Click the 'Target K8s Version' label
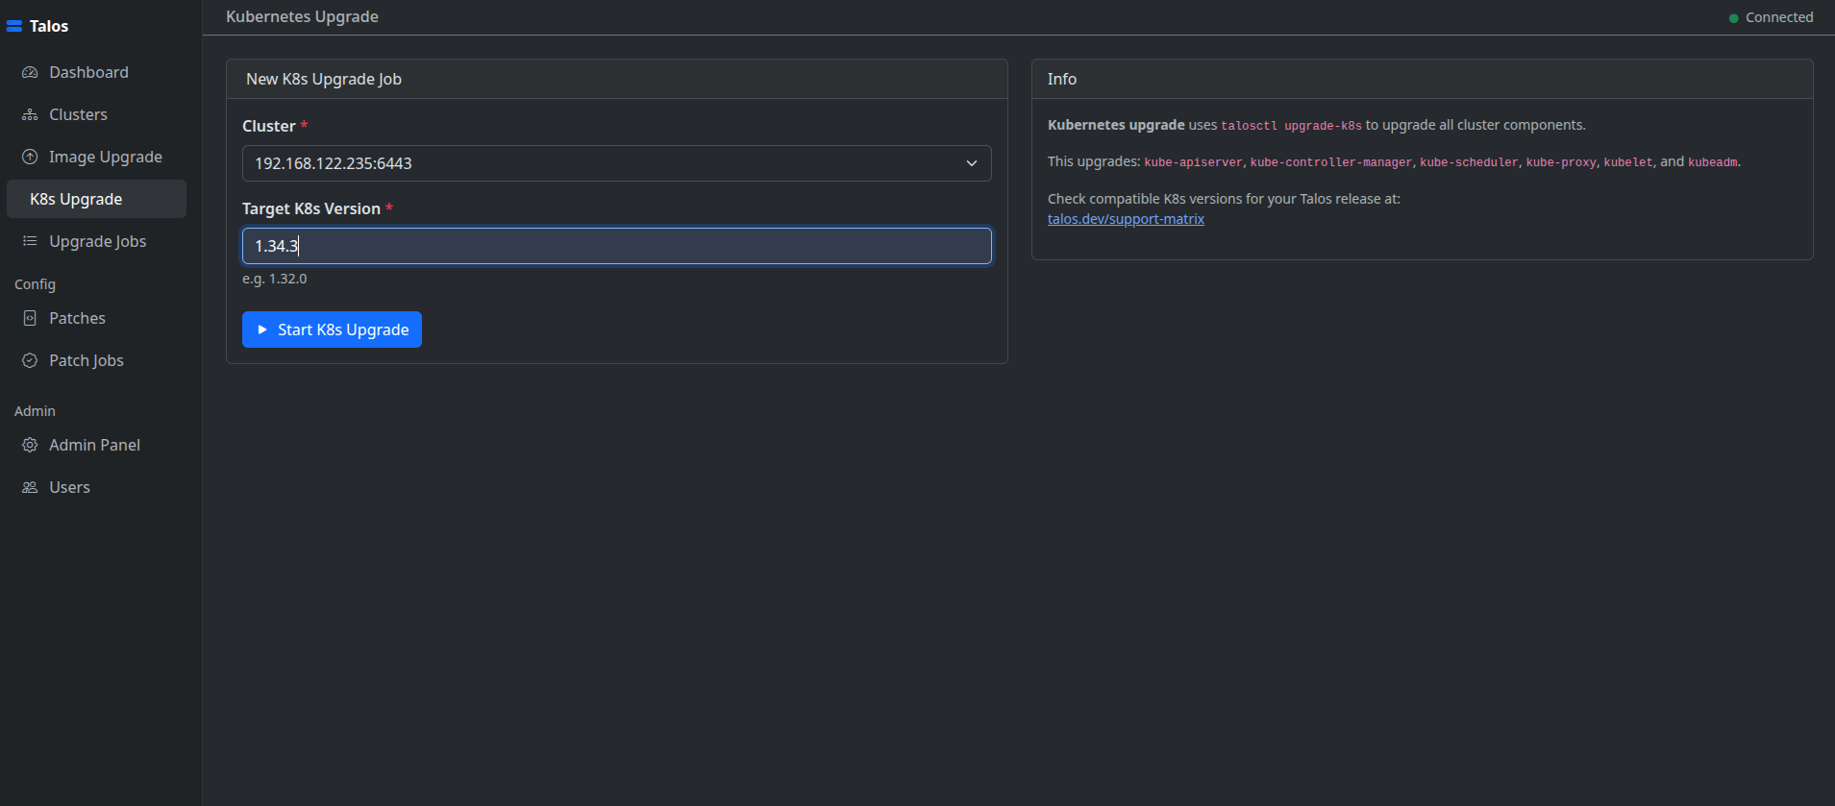 coord(311,208)
